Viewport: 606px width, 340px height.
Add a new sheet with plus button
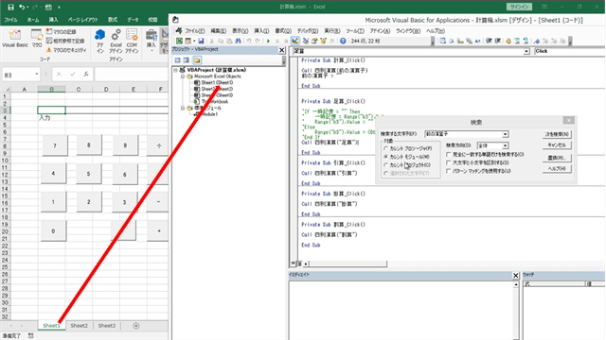[136, 326]
